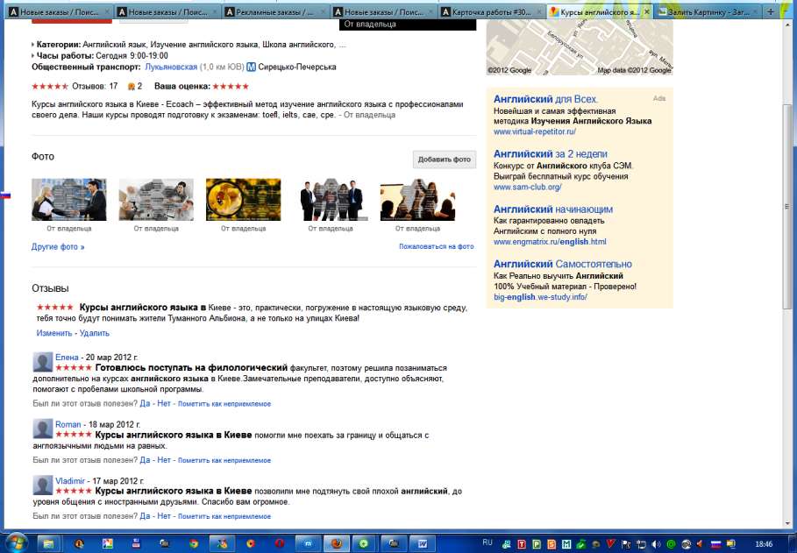Click Елена's reviewer avatar
The width and height of the screenshot is (797, 553).
(43, 362)
